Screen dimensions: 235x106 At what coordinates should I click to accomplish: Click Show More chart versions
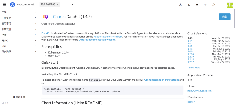[194, 68]
